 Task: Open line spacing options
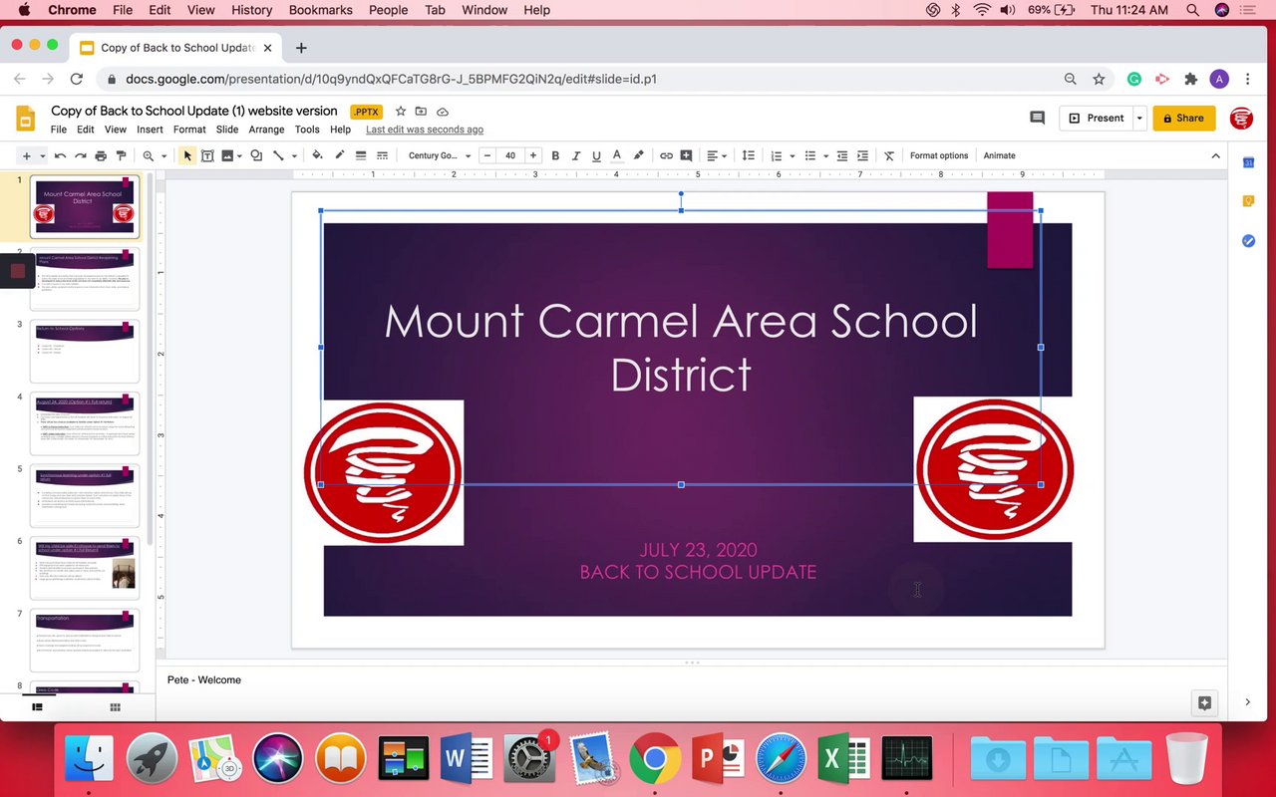(748, 155)
